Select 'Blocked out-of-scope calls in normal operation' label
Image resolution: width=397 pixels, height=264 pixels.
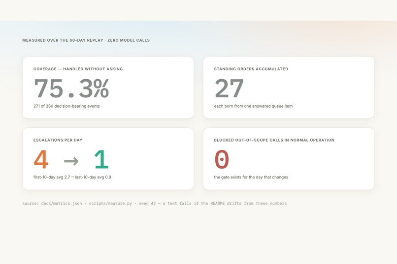[274, 140]
